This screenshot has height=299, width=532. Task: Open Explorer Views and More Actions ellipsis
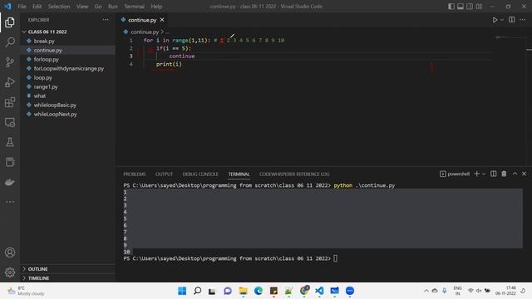point(106,20)
